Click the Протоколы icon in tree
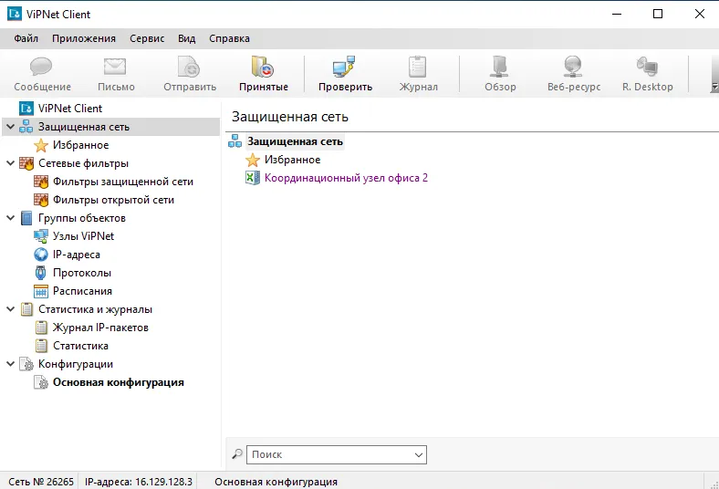Screen dimensions: 719x489 41,273
